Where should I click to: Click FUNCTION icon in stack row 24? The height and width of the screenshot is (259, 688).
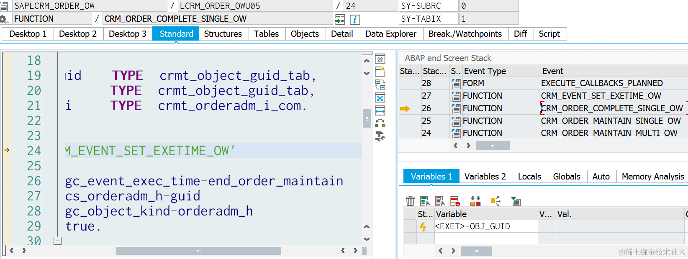[x=456, y=133]
